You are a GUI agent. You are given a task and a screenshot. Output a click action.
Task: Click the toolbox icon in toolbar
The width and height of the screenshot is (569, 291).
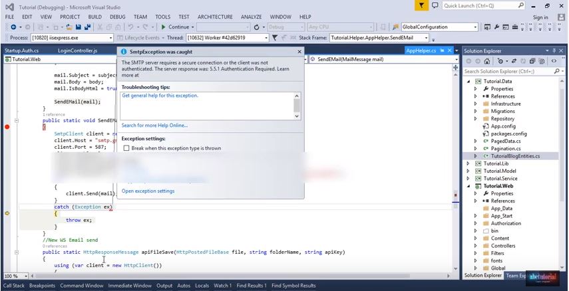coord(514,27)
